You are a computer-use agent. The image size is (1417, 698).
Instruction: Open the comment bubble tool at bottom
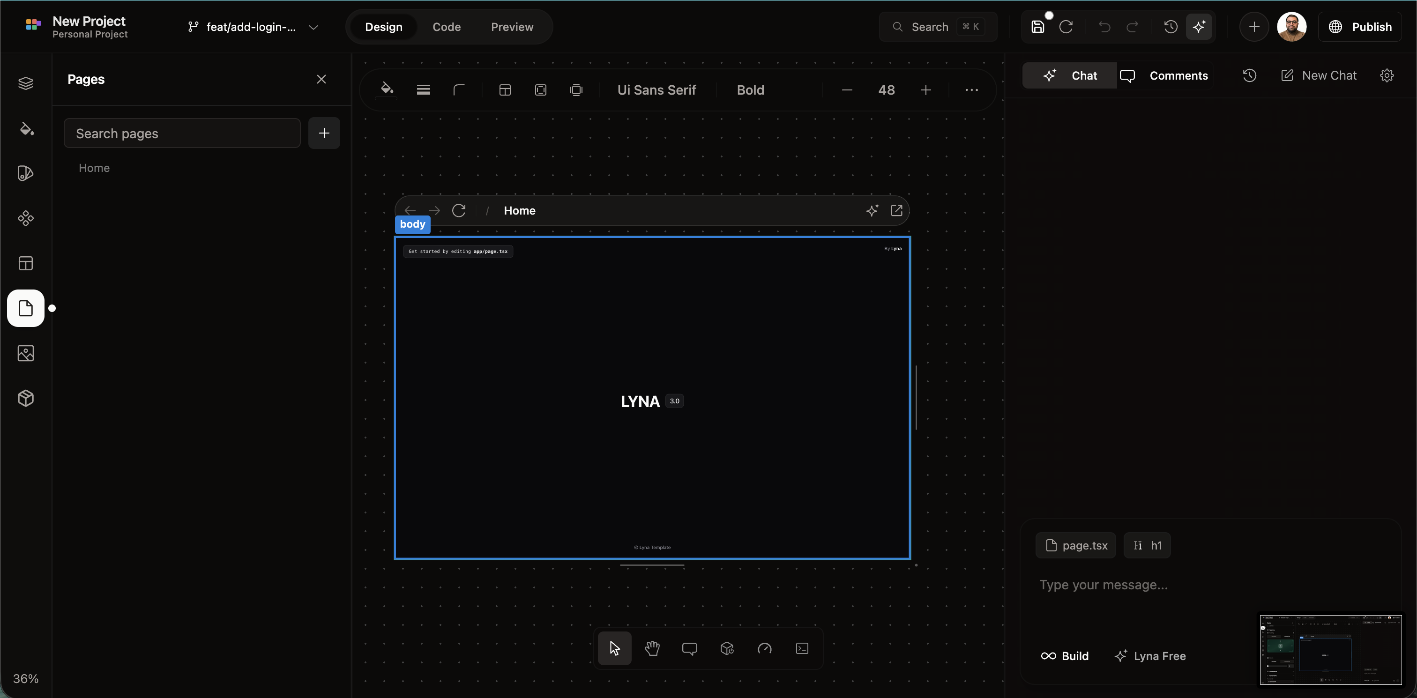coord(689,648)
